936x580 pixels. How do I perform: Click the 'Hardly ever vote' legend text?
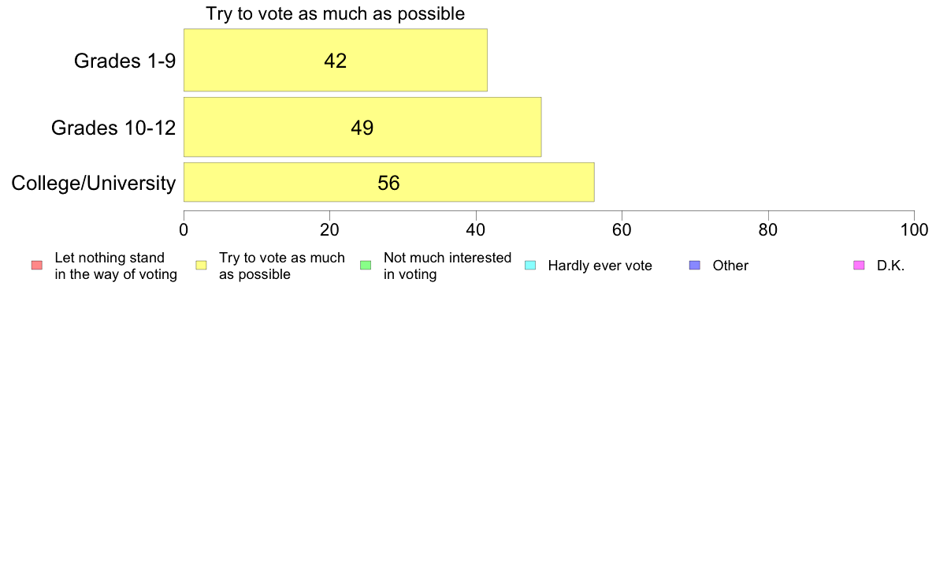tap(600, 266)
